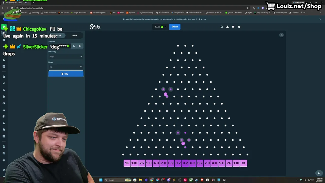
Task: Open the terminal from the taskbar
Action: click(224, 180)
